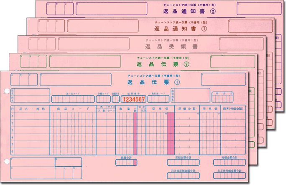Image resolution: width=286 pixels, height=185 pixels.
Task: Click the 品名・規格 column header
Action: (x=32, y=109)
